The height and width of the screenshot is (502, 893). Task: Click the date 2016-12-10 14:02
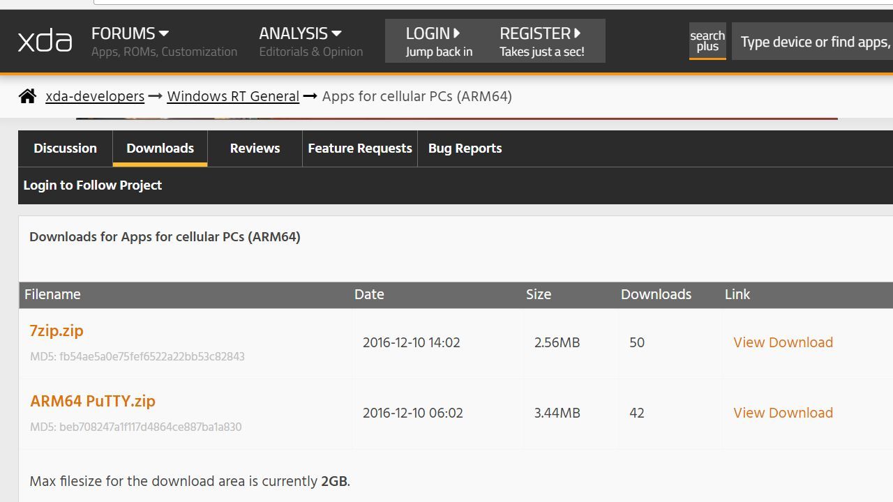(412, 342)
